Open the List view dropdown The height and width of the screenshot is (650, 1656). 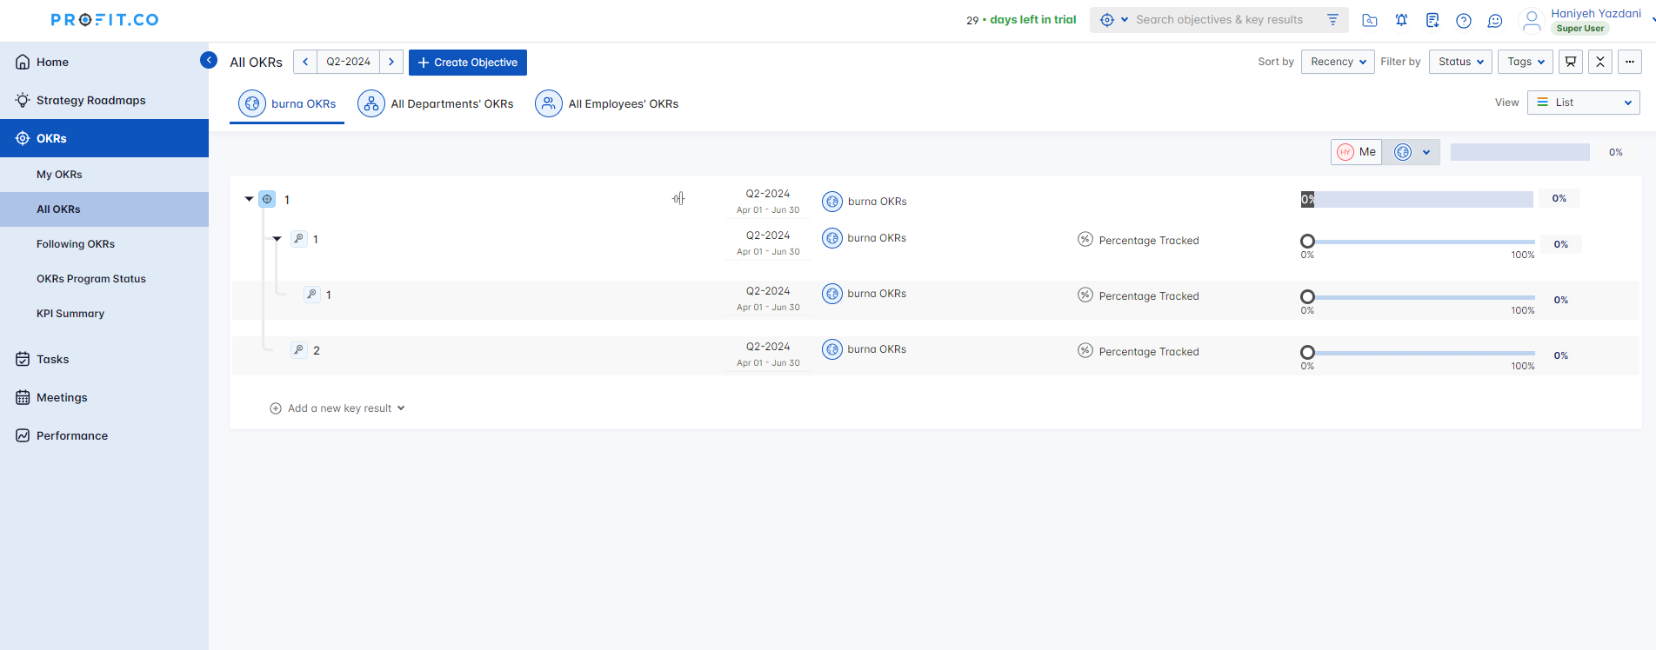tap(1583, 103)
